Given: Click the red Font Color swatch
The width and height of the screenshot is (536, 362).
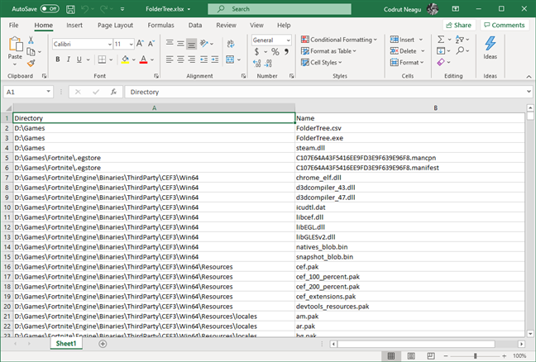Looking at the screenshot, I should [x=144, y=60].
